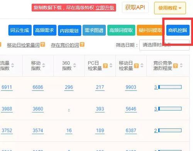
Task: Open help icon in 竞价竞争激烈程度 header
Action: coord(176,65)
